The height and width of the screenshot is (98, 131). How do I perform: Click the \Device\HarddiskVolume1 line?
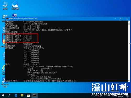pyautogui.click(x=35, y=24)
